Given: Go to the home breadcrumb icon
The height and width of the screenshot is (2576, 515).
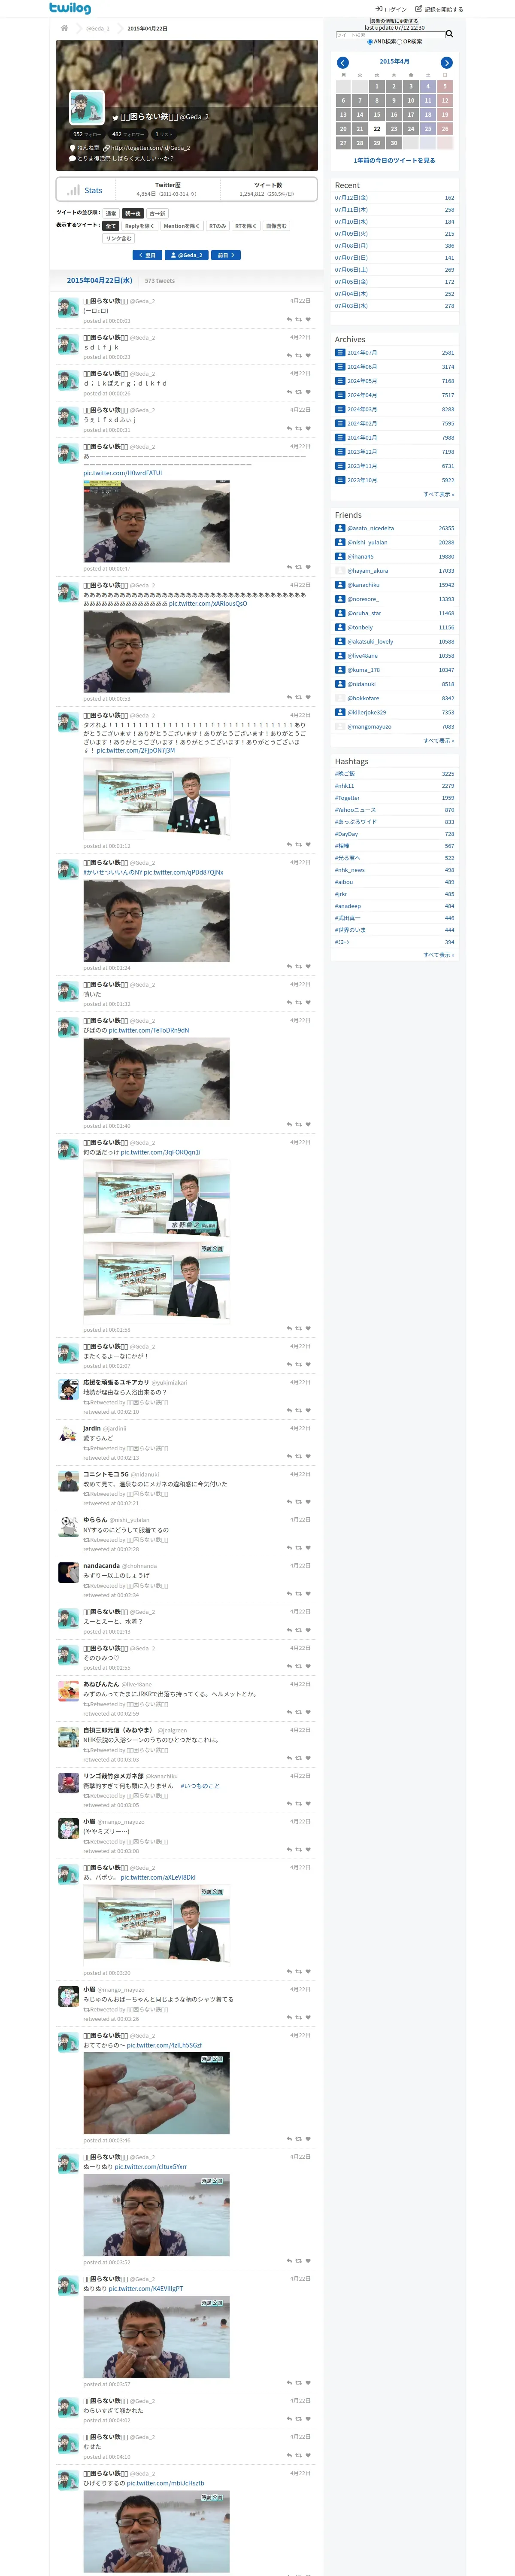Looking at the screenshot, I should coord(64,28).
